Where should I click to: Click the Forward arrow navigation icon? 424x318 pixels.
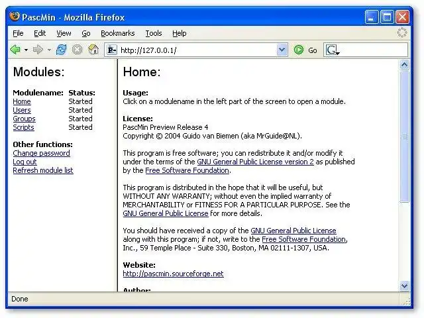(x=38, y=50)
